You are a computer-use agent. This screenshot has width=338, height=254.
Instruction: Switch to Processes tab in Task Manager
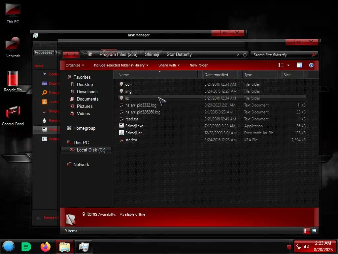pos(43,52)
